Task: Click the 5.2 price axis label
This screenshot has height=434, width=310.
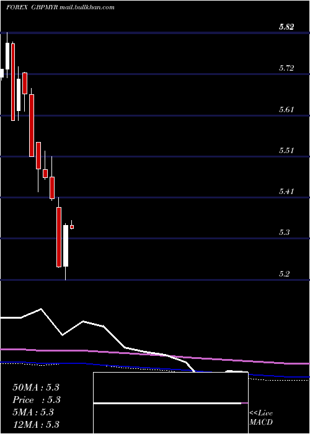Action: point(284,274)
